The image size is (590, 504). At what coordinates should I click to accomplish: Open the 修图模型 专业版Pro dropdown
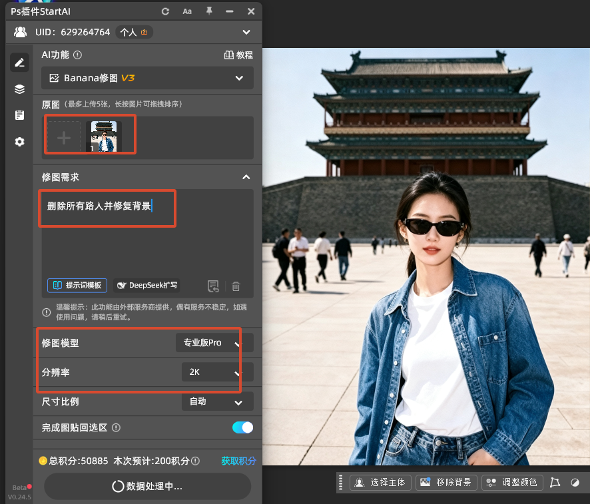[214, 343]
